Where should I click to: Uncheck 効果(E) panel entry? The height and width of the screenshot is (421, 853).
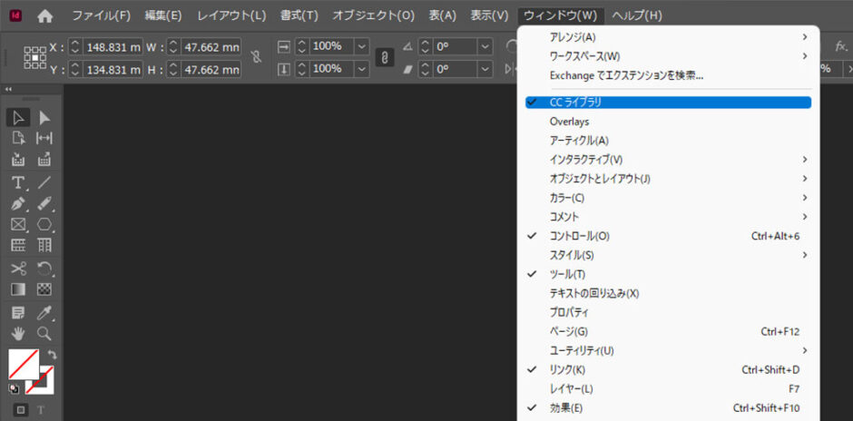click(668, 408)
